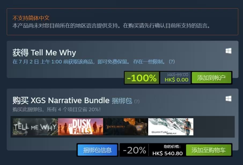
Task: Open the Quantum Break bundle thumbnail
Action: point(171,127)
